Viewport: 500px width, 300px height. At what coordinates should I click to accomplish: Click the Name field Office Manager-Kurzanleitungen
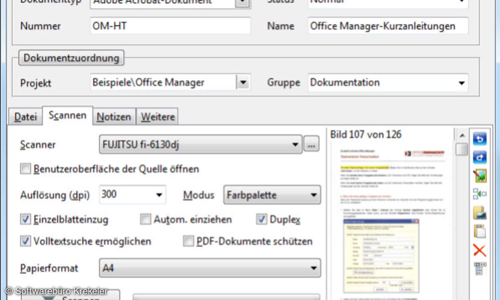coord(388,26)
